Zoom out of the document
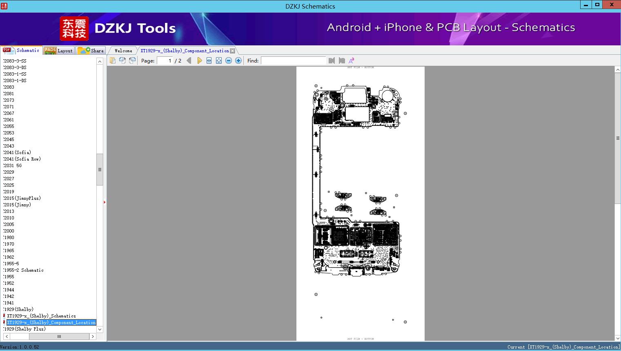The width and height of the screenshot is (621, 351). (229, 60)
